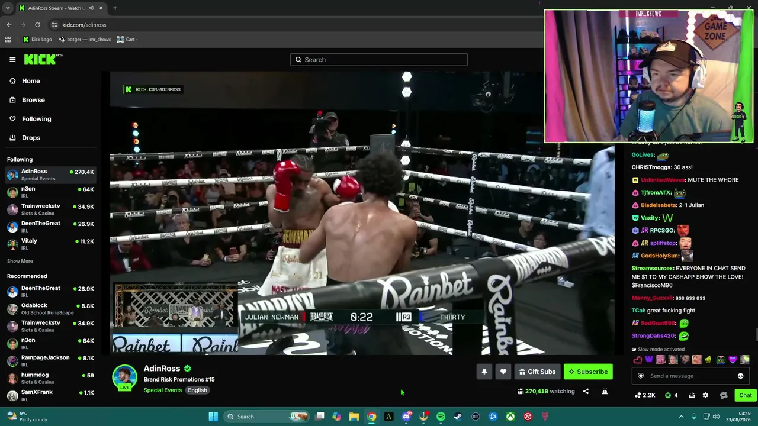
Task: Open the emoji picker in chat input
Action: [x=740, y=376]
